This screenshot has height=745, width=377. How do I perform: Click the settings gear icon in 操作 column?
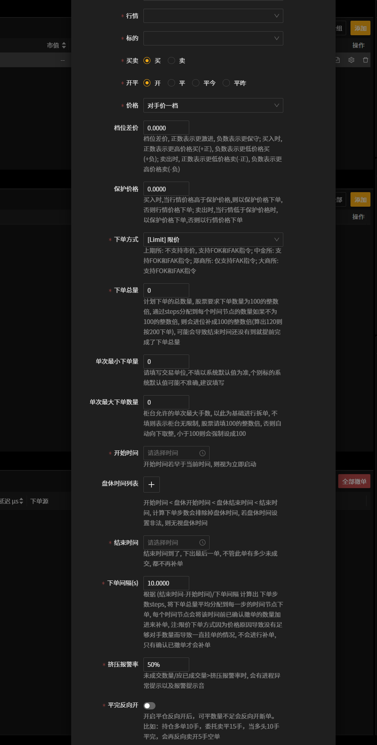(351, 60)
